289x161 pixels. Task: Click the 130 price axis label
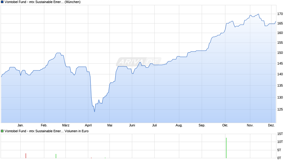(x=280, y=97)
